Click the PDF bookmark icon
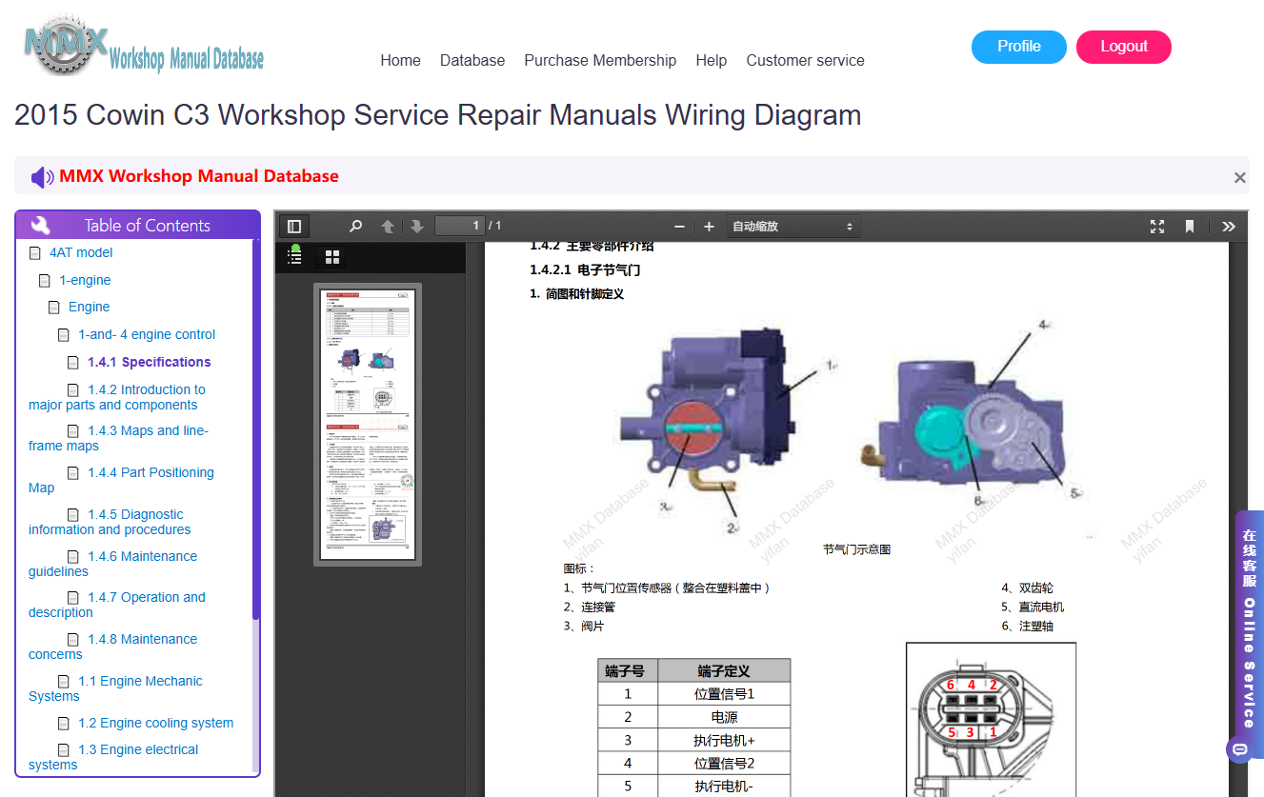Screen dimensions: 1264x797 coord(1190,227)
